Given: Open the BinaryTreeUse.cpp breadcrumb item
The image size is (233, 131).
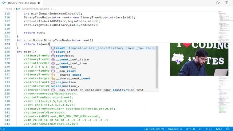Looking at the screenshot, I should pyautogui.click(x=35, y=9).
